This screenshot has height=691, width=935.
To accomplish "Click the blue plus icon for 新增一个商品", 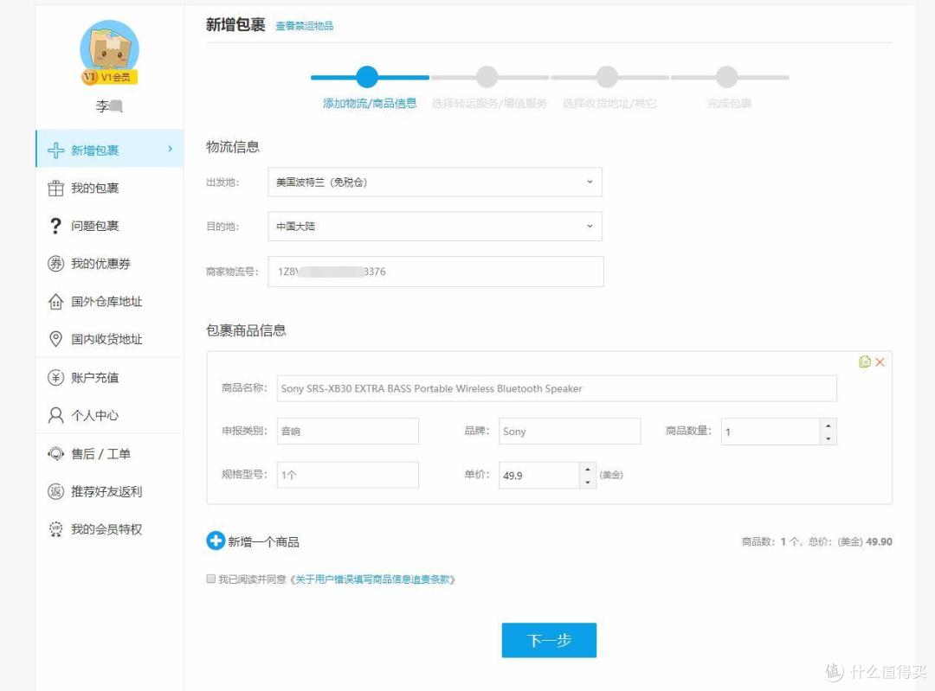I will coord(216,541).
